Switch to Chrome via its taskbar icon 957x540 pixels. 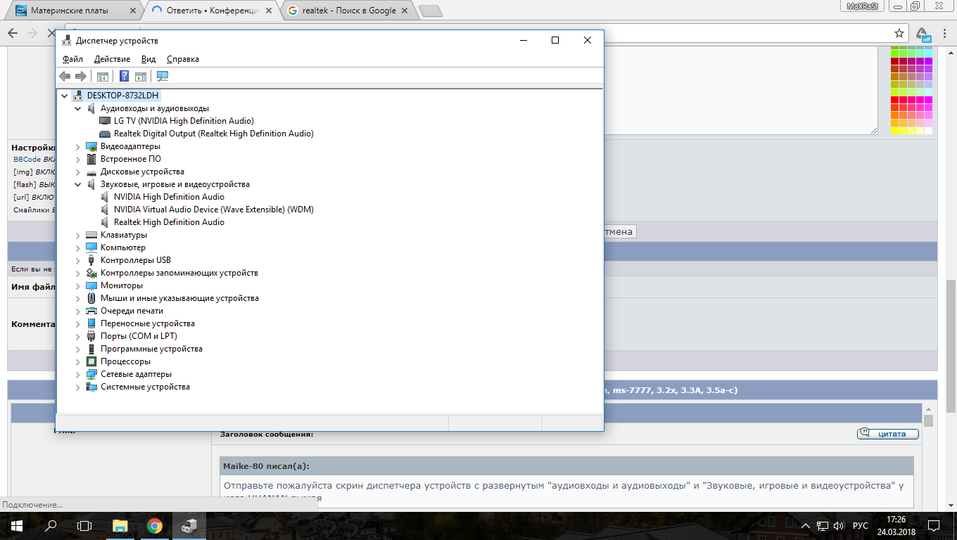(x=155, y=526)
